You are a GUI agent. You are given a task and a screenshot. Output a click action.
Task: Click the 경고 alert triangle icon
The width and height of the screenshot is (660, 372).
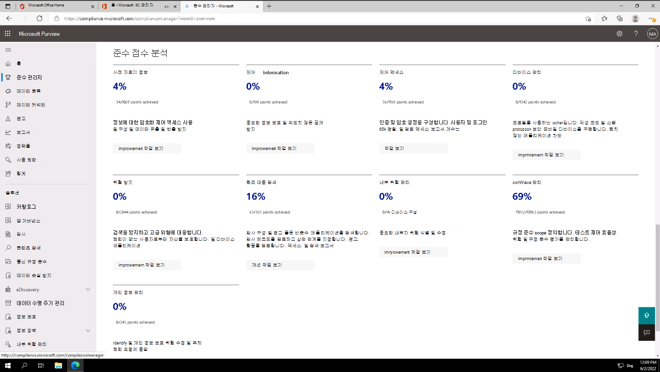coord(8,118)
